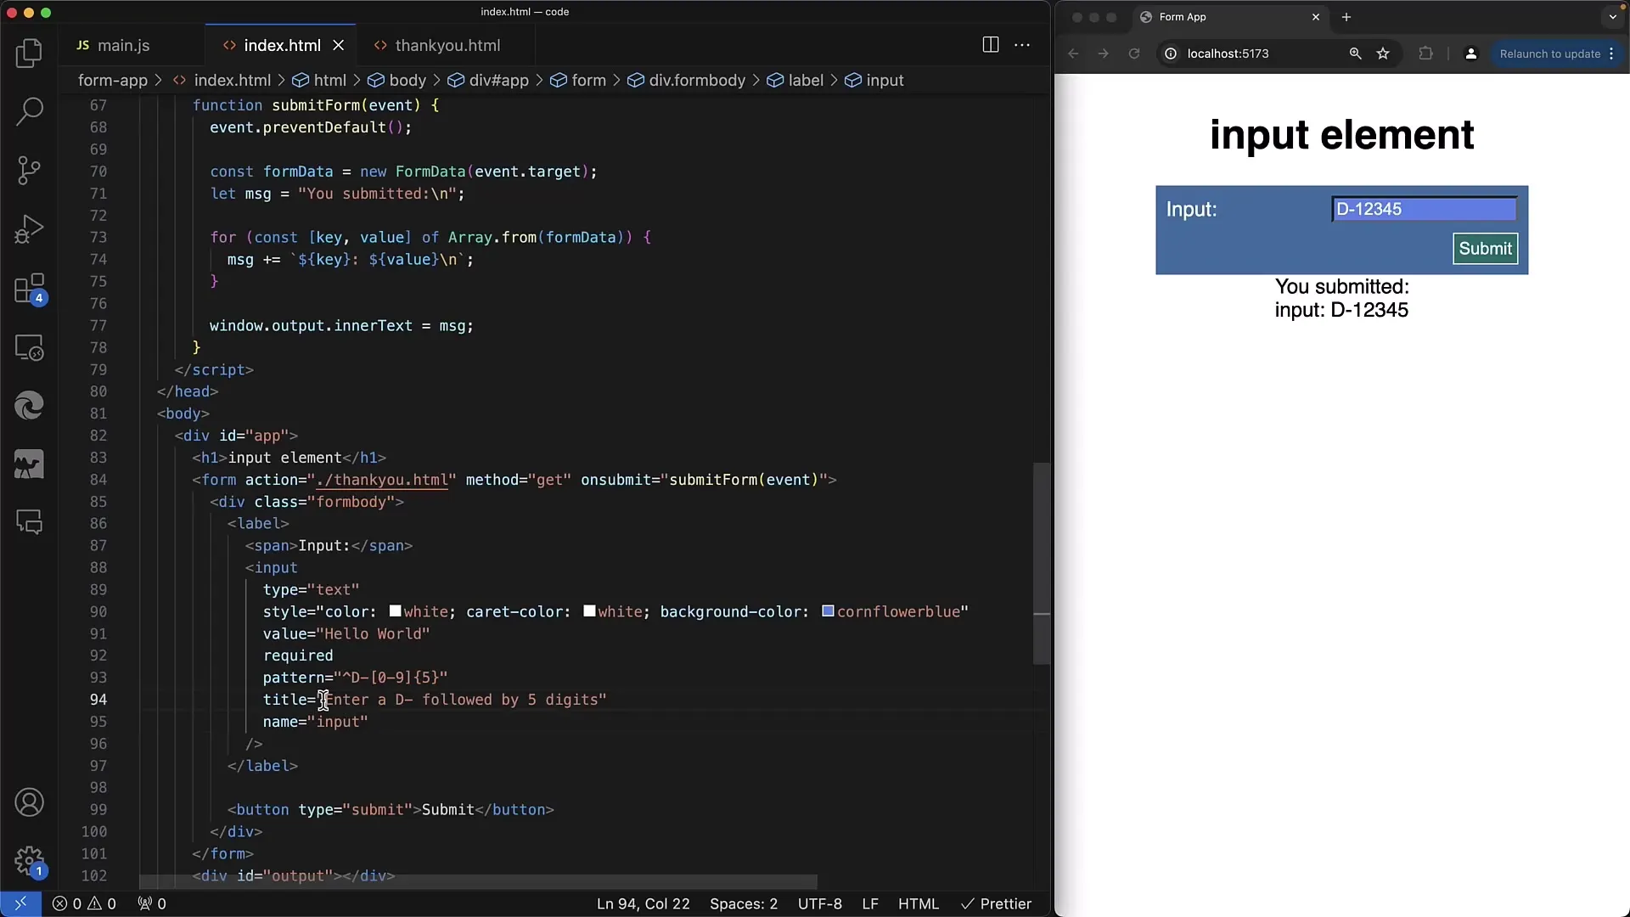Click the input field showing D-12345 in preview
The width and height of the screenshot is (1630, 917).
pyautogui.click(x=1423, y=208)
